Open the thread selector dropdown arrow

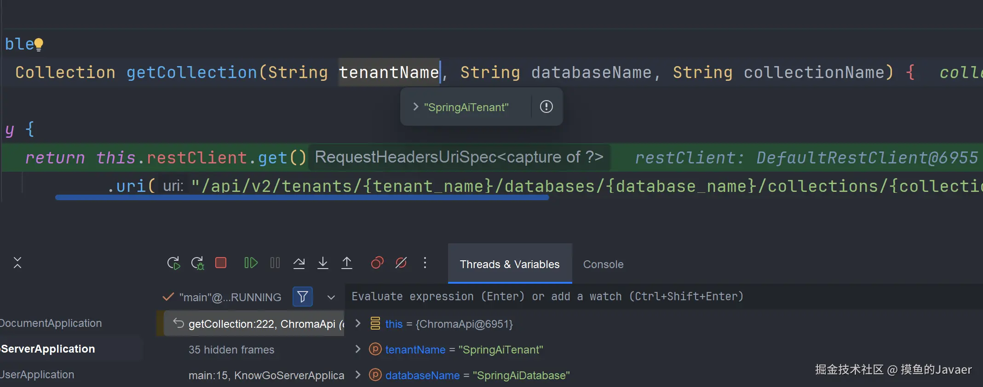[x=331, y=297]
